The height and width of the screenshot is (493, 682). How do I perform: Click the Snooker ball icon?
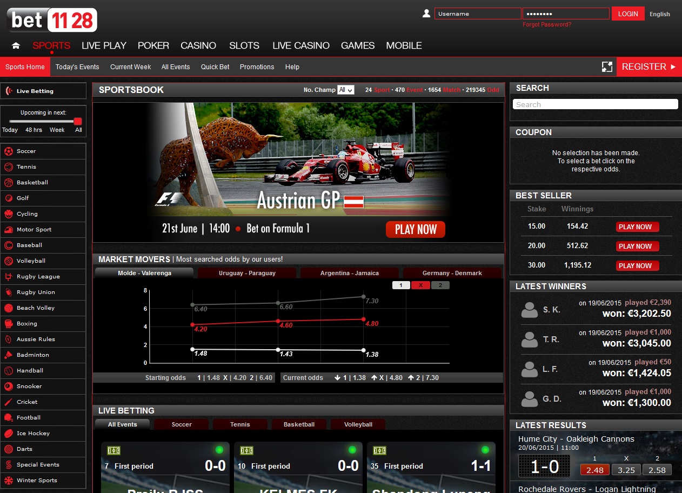pyautogui.click(x=8, y=387)
